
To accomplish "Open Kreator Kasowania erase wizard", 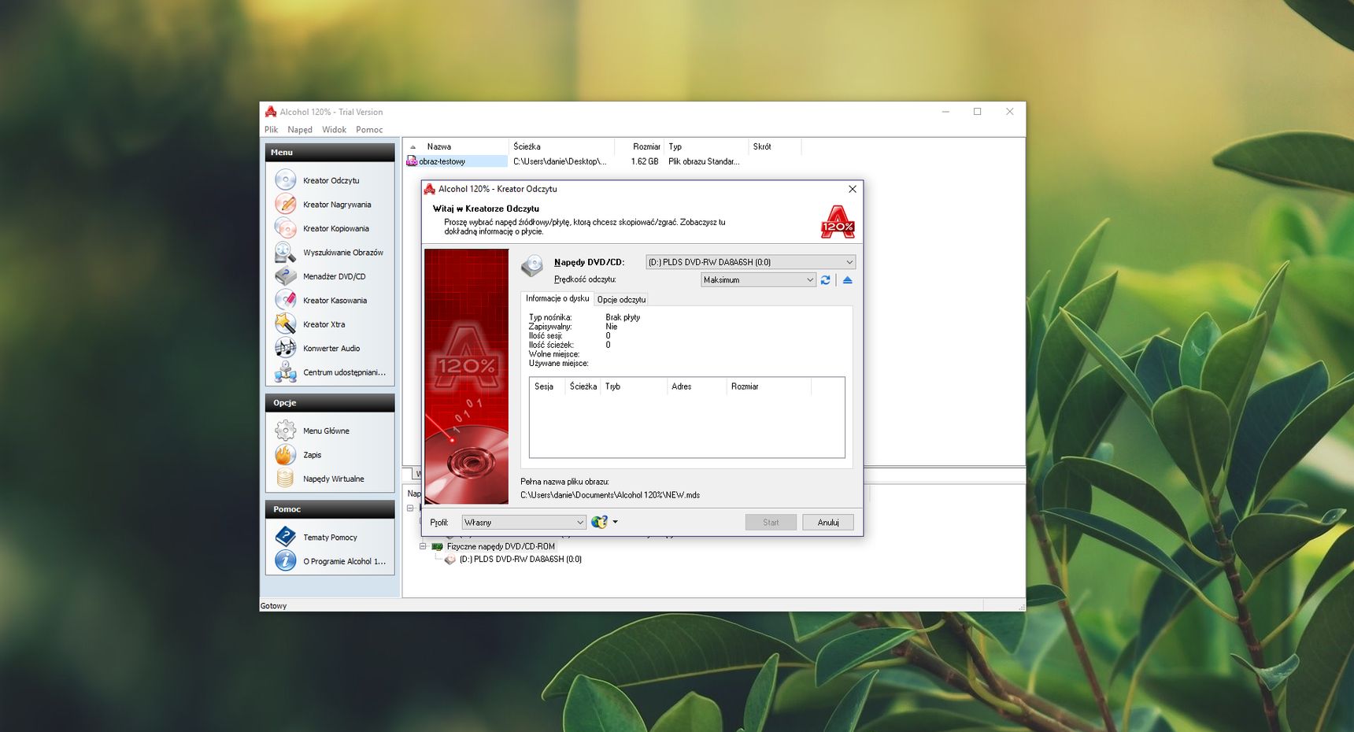I will coord(335,301).
